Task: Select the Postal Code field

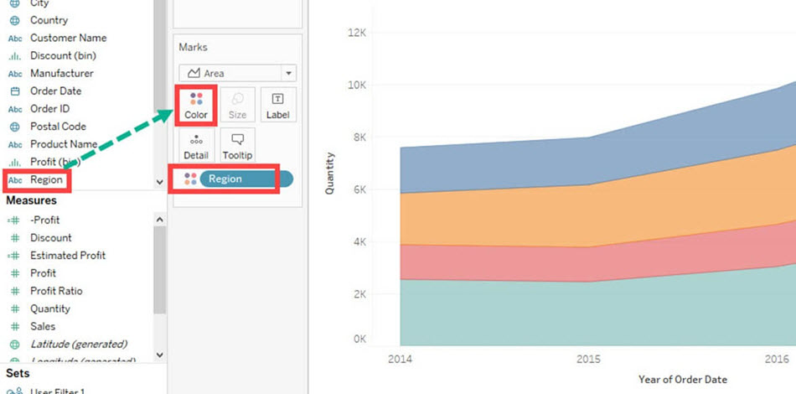Action: 58,127
